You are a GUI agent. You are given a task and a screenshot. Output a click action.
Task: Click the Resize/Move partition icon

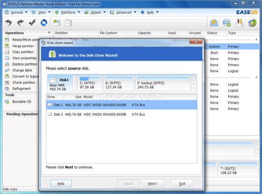pos(7,39)
